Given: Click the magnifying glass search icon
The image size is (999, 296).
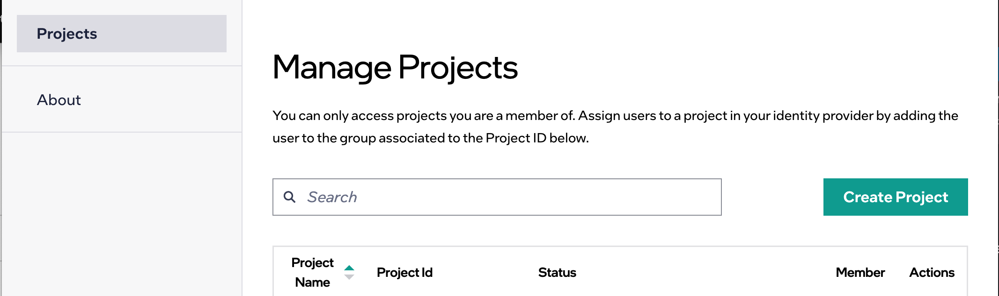Looking at the screenshot, I should pos(290,197).
